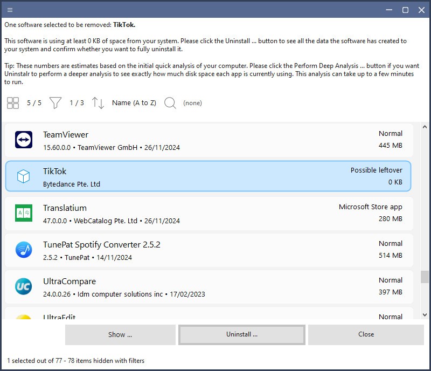Click the 514 MB size value
Screen dimensions: 431x371
coord(390,256)
